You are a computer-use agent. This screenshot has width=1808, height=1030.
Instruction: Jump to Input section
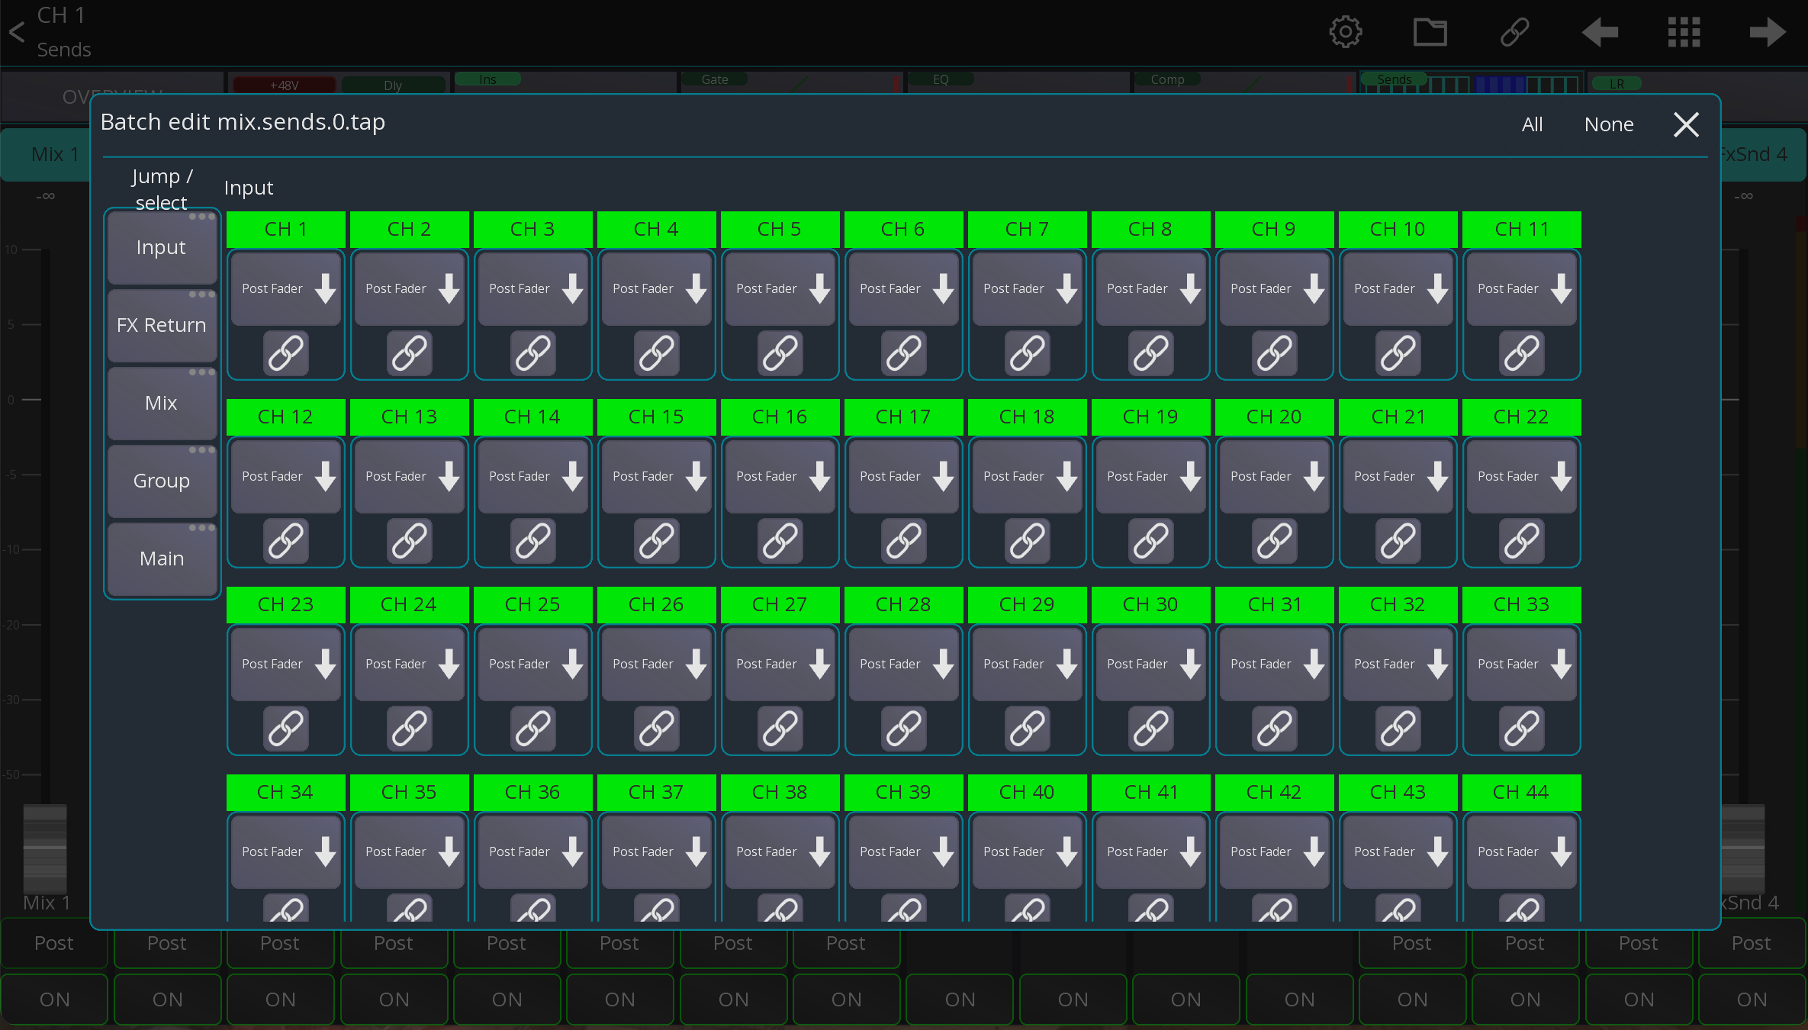click(x=162, y=248)
